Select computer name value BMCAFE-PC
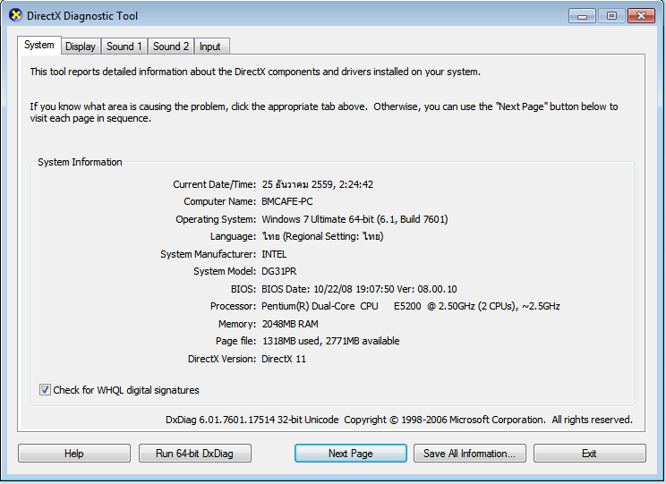The width and height of the screenshot is (666, 484). click(287, 201)
